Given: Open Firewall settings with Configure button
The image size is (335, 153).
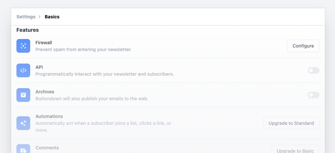Looking at the screenshot, I should [x=303, y=46].
